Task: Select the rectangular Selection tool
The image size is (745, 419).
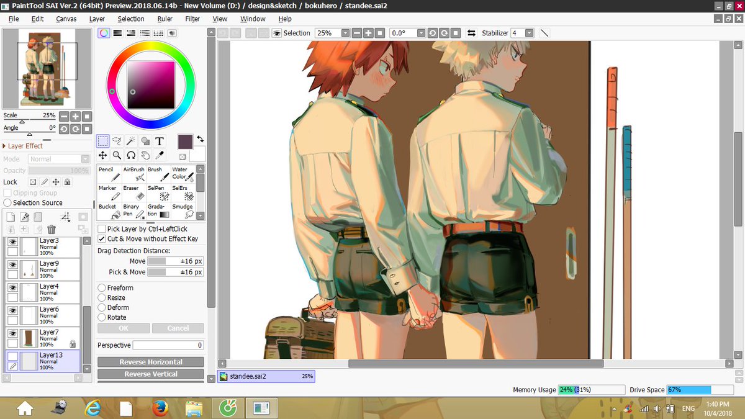Action: (x=103, y=142)
